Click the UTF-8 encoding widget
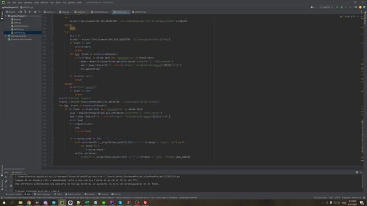This screenshot has height=206, width=367. (338, 198)
